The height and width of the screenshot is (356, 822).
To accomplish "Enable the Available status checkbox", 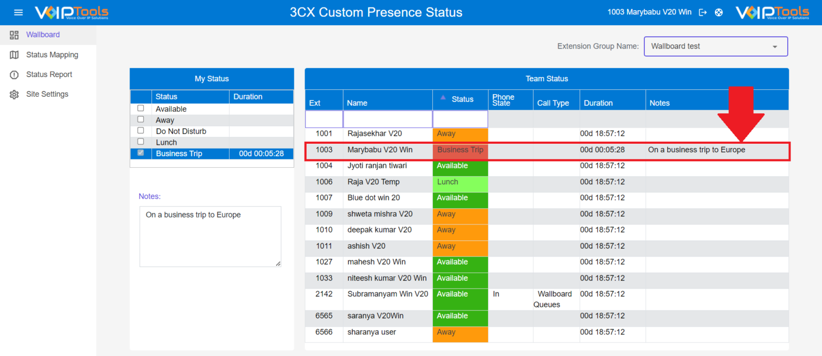I will 140,108.
